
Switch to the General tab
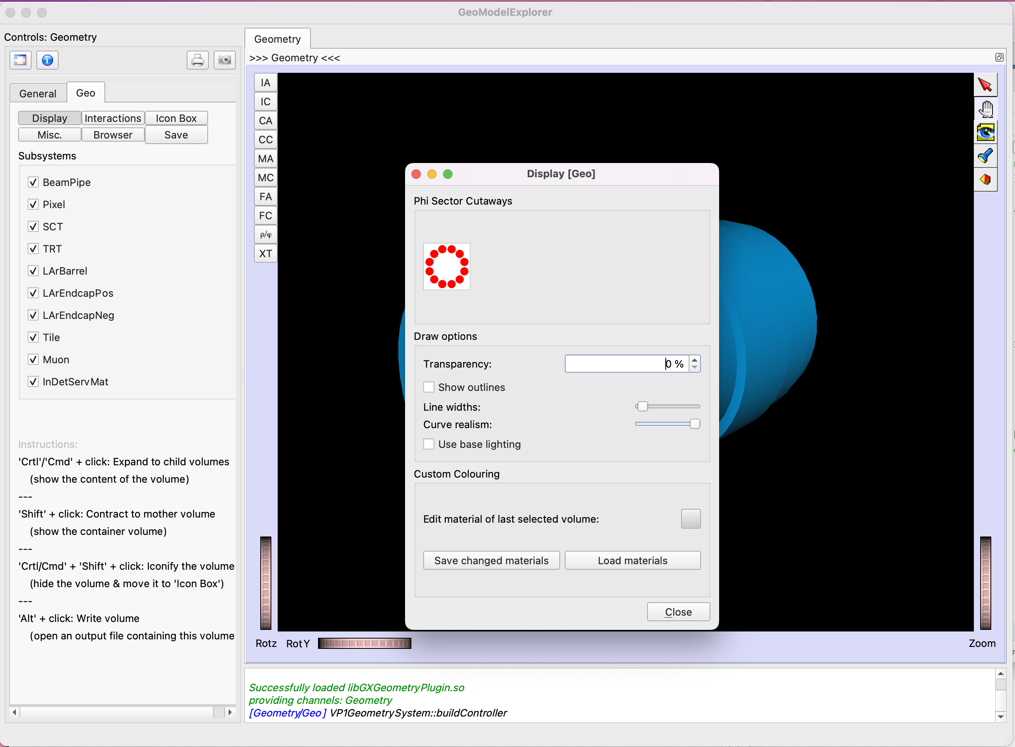tap(38, 94)
